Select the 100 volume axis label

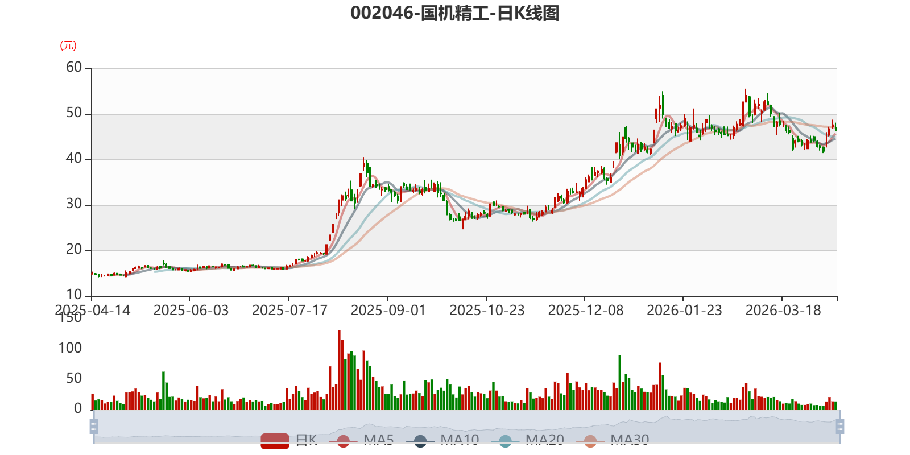click(70, 348)
